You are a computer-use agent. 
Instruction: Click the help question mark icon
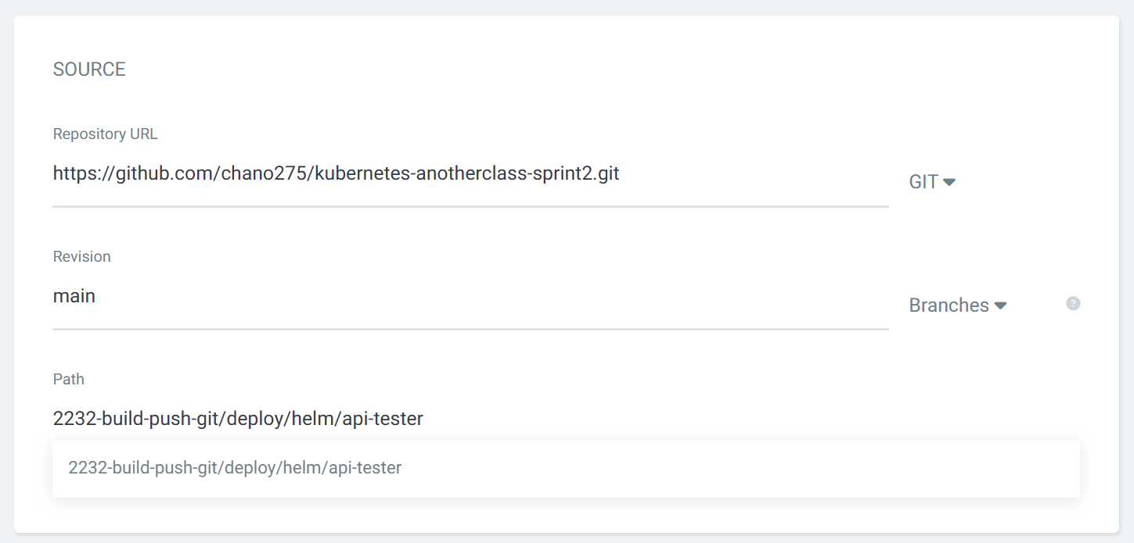[1073, 303]
